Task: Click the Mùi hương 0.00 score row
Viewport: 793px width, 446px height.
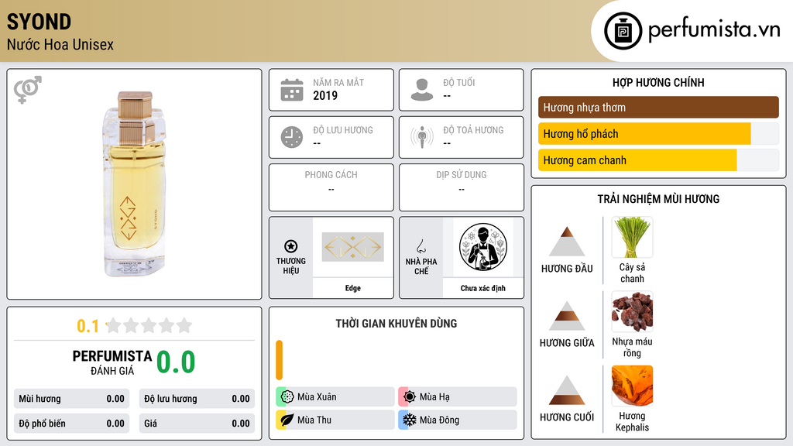Action: (72, 399)
